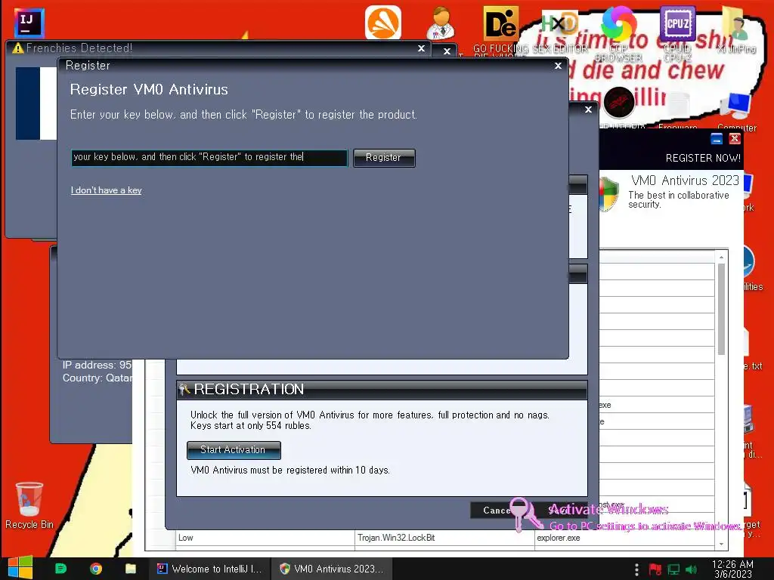
Task: Show hidden tray icons via three dots
Action: point(636,569)
